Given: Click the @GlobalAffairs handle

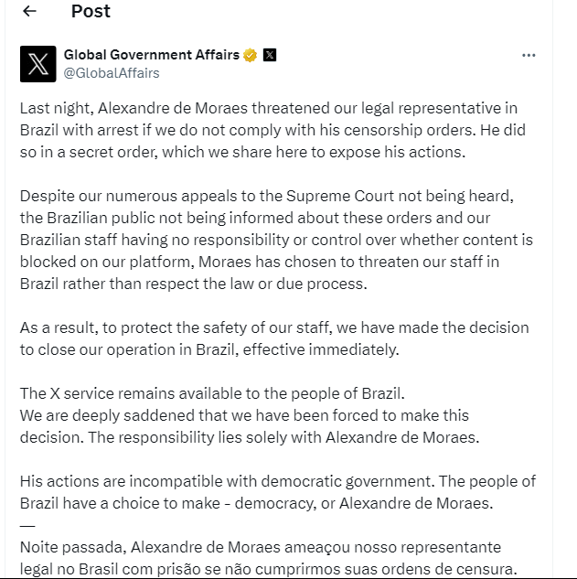Looking at the screenshot, I should [x=112, y=73].
